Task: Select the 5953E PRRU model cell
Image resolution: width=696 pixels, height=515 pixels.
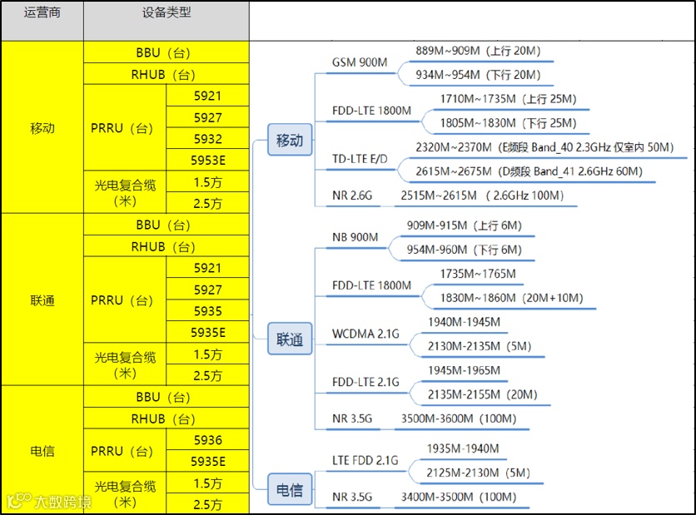Action: tap(208, 160)
